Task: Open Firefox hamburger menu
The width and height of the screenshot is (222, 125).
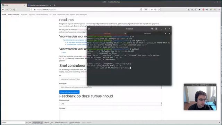Action: point(219,9)
